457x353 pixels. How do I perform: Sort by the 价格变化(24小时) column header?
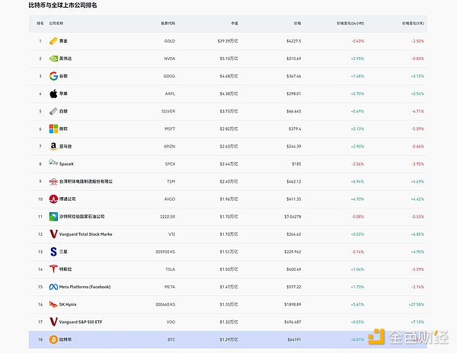(350, 24)
